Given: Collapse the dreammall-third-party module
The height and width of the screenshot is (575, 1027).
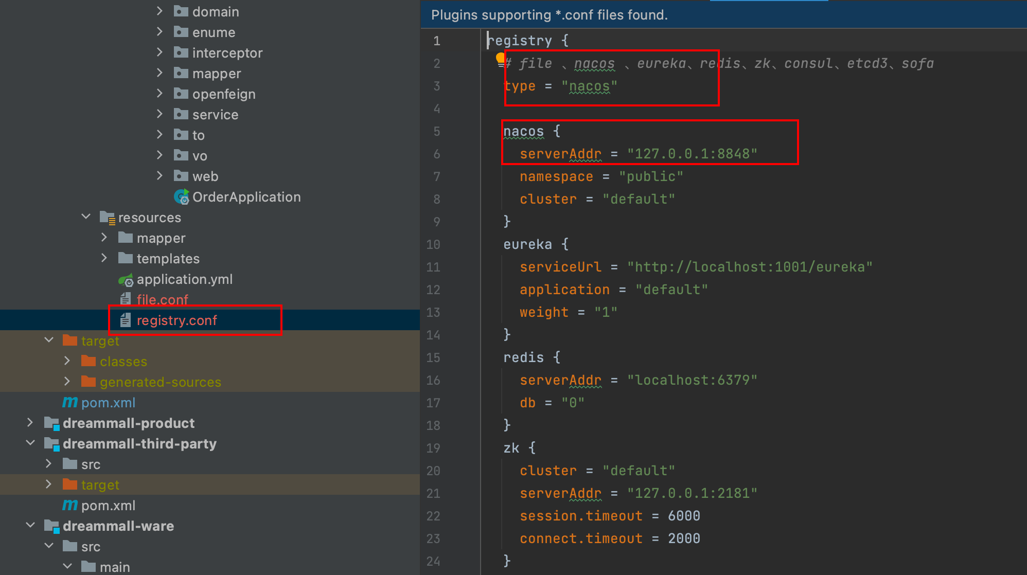Looking at the screenshot, I should (x=30, y=443).
